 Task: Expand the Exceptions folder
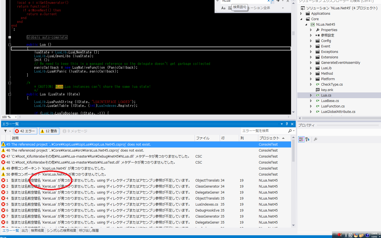click(311, 52)
